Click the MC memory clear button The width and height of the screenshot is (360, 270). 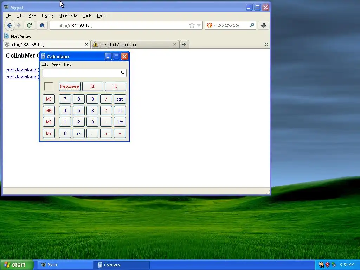(x=49, y=99)
